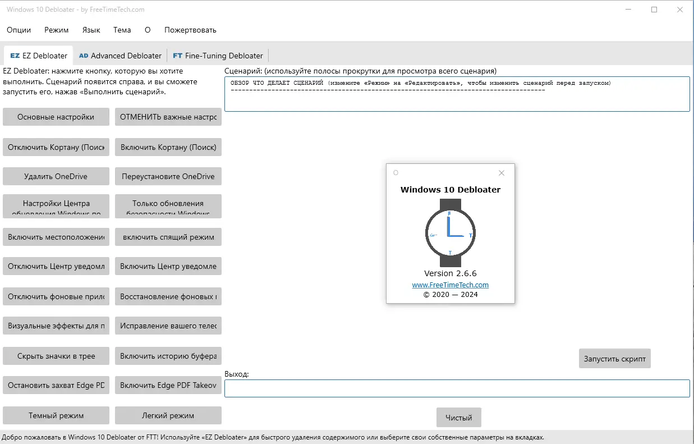This screenshot has width=694, height=444.
Task: Click Переустановите OneDrive button
Action: [x=168, y=176]
